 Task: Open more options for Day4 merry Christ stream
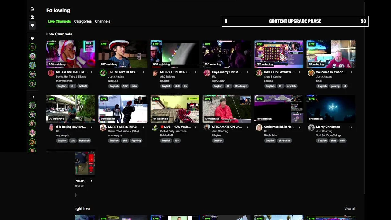point(247,72)
